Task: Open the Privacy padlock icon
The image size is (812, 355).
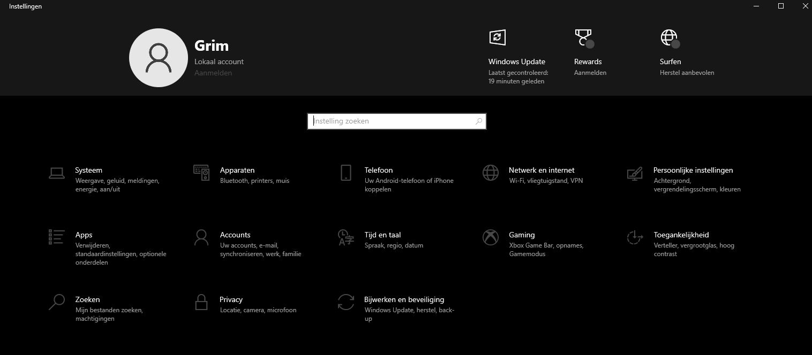Action: click(x=201, y=302)
